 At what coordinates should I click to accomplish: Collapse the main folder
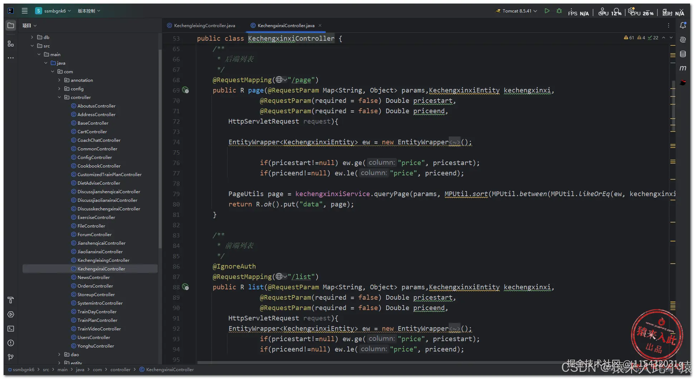click(x=39, y=54)
